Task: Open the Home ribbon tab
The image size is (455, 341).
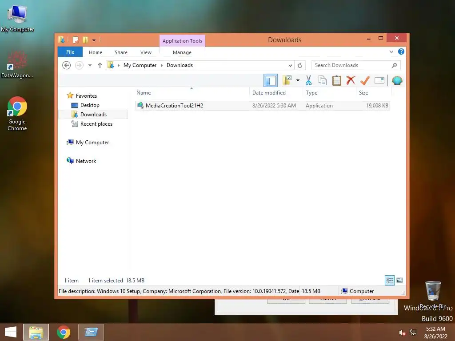Action: tap(96, 52)
